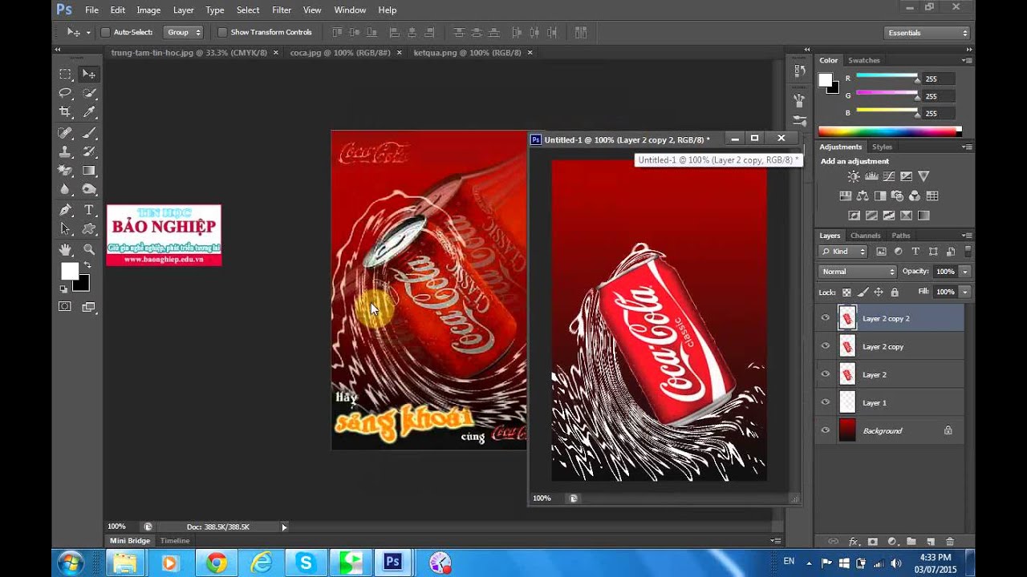Select the Eraser tool
This screenshot has width=1027, height=577.
pyautogui.click(x=65, y=171)
